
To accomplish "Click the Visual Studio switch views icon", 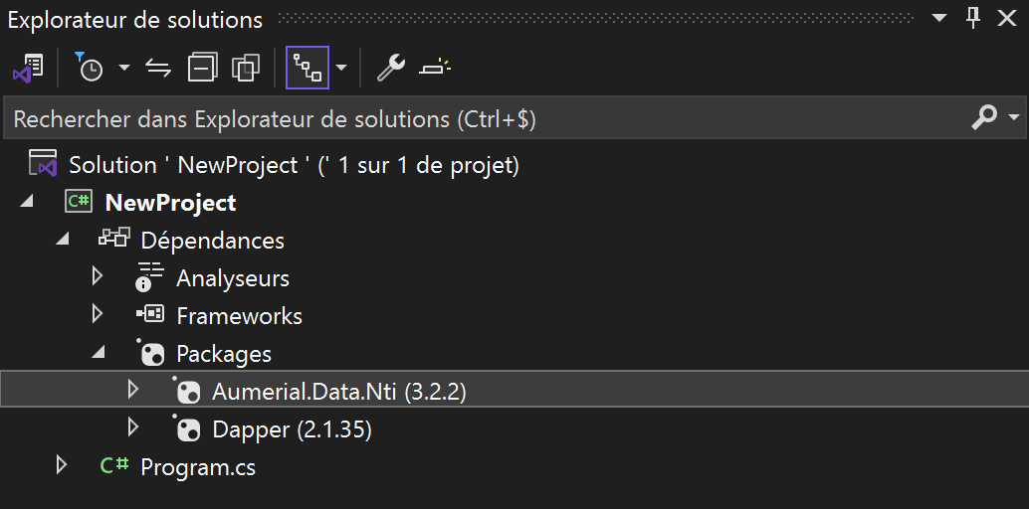I will 28,68.
